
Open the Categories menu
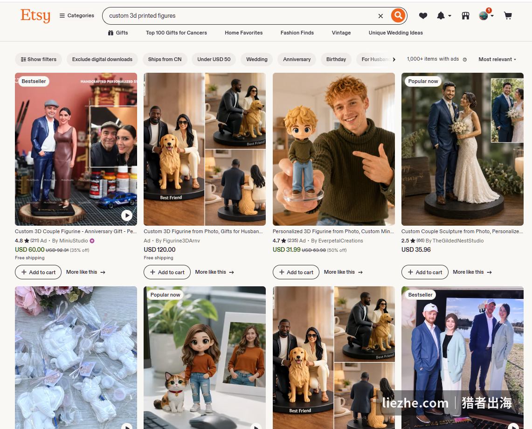pos(76,15)
